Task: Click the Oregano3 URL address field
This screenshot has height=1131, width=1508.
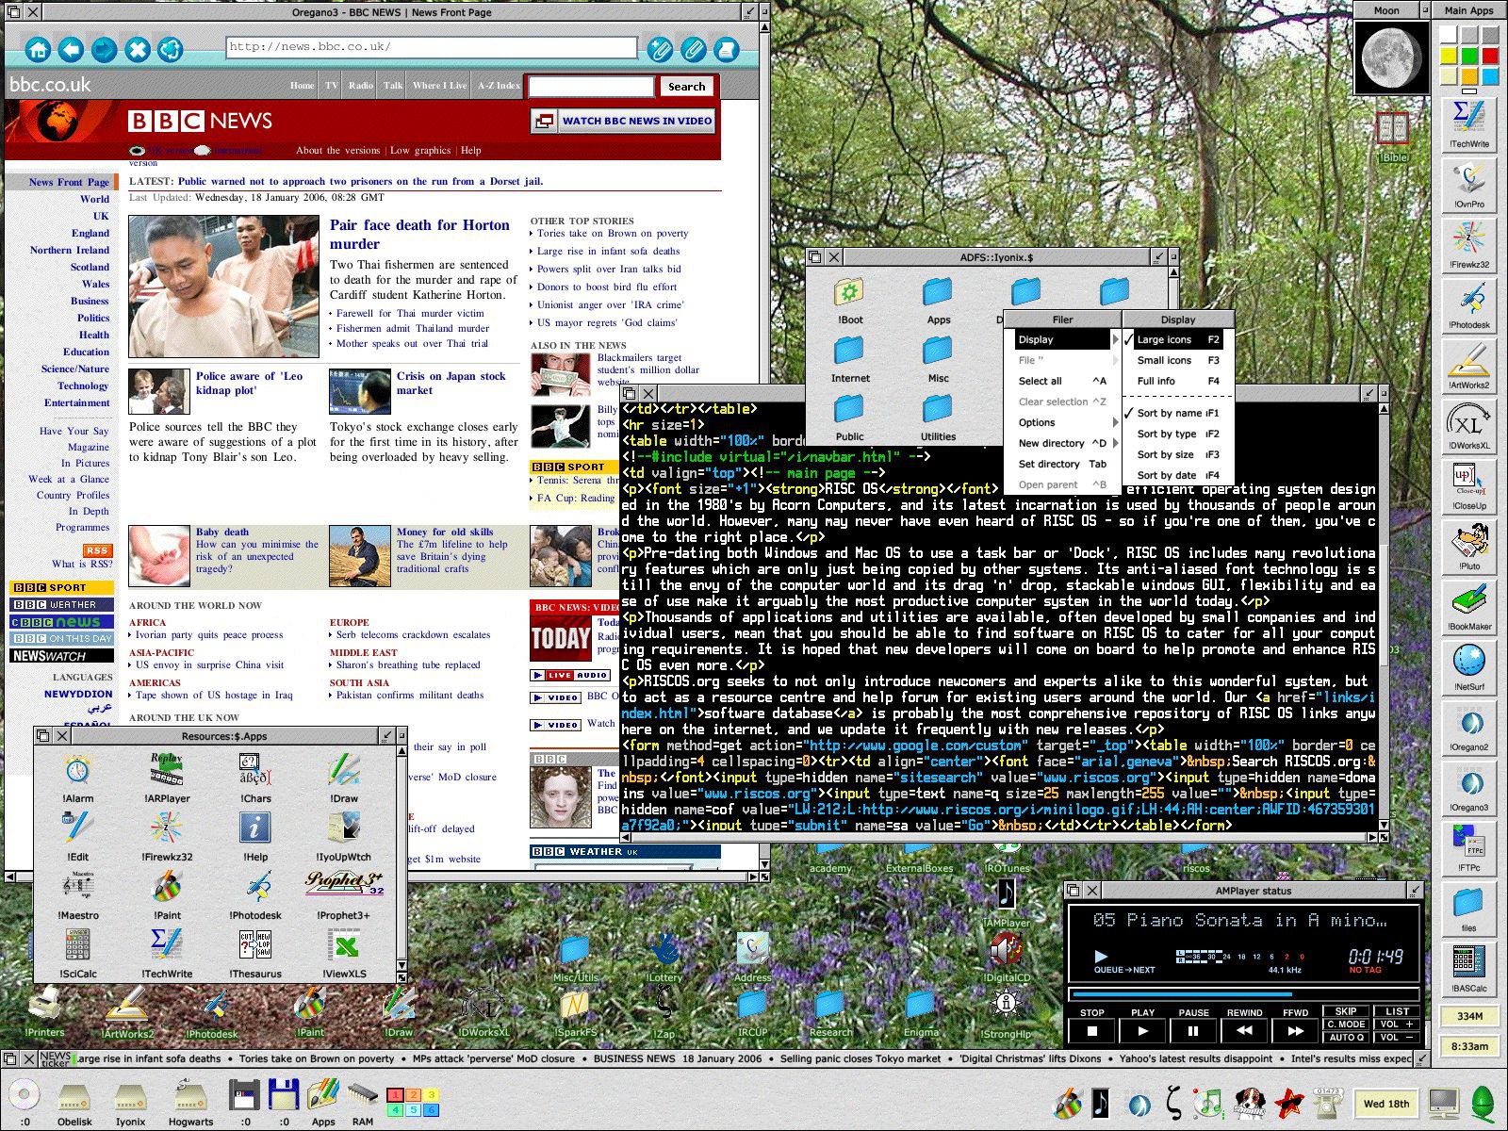Action: point(432,47)
